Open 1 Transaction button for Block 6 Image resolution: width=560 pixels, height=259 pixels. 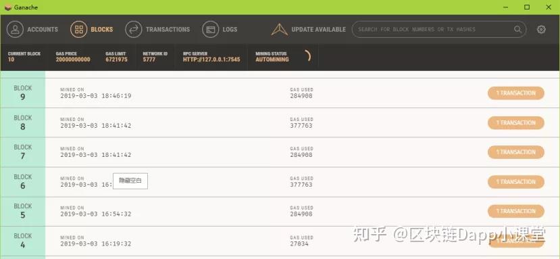[515, 182]
